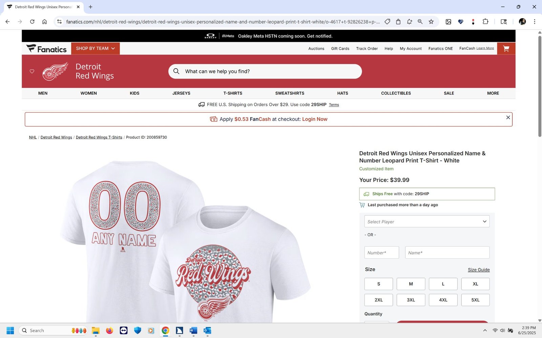Show hidden system tray icons
This screenshot has width=542, height=338.
tap(485, 331)
